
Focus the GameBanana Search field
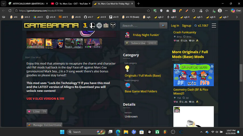point(140,26)
